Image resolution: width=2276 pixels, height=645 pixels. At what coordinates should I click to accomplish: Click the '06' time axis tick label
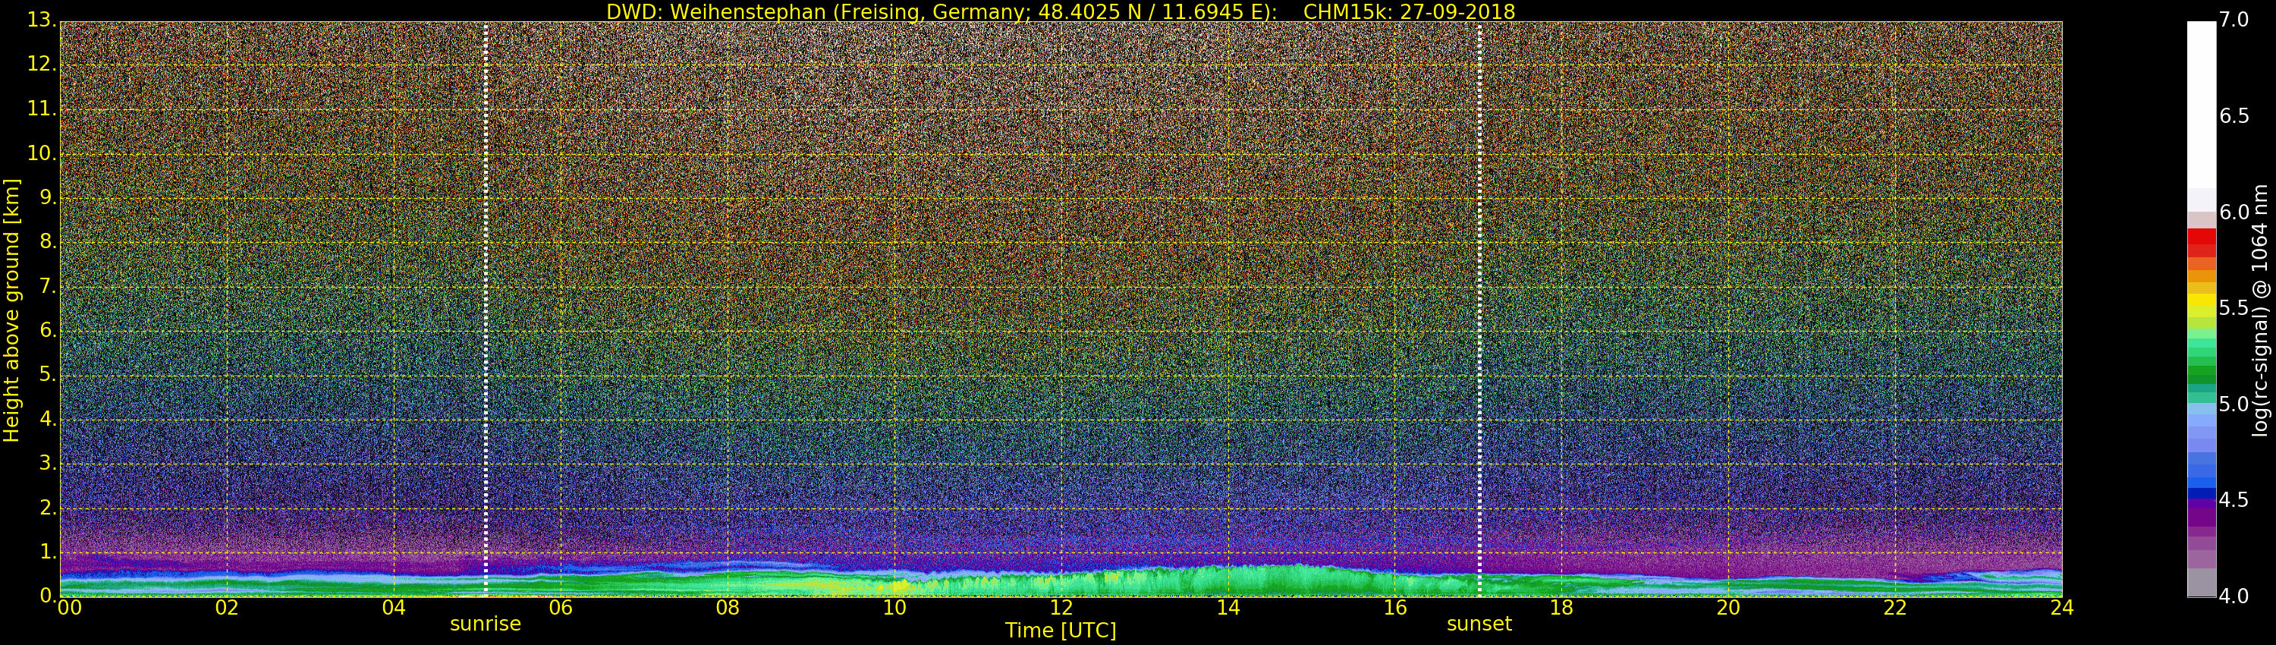(x=561, y=608)
